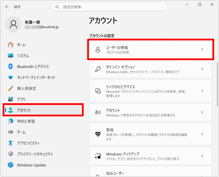Click the アプリ icon in sidebar
This screenshot has width=219, height=177.
(x=11, y=99)
